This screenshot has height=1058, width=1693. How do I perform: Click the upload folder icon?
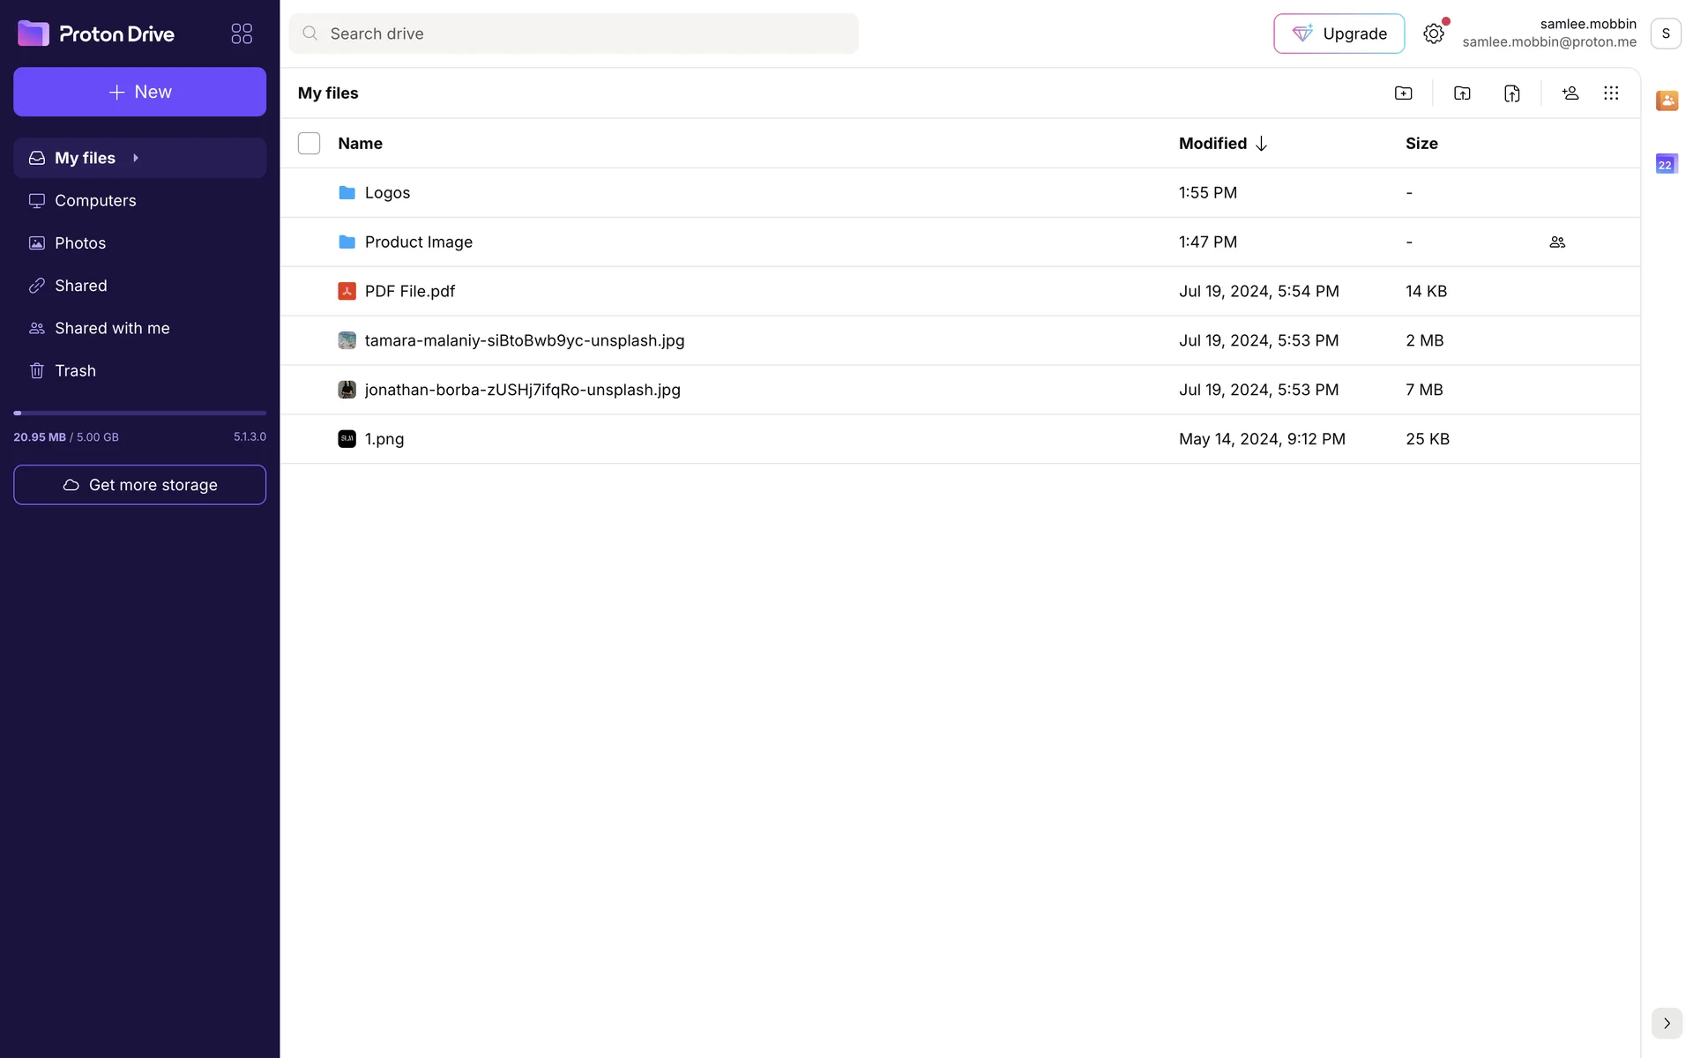(1462, 93)
